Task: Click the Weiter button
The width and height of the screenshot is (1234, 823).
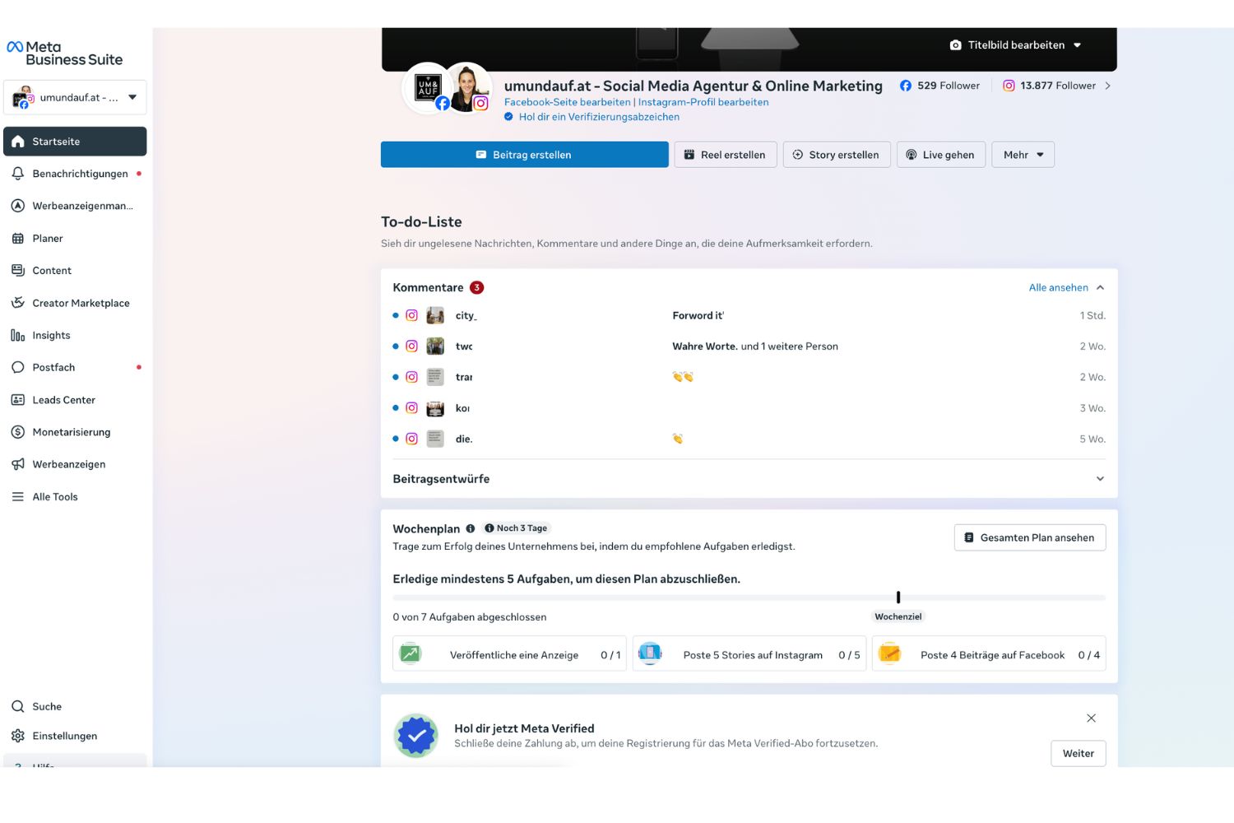Action: click(x=1079, y=753)
